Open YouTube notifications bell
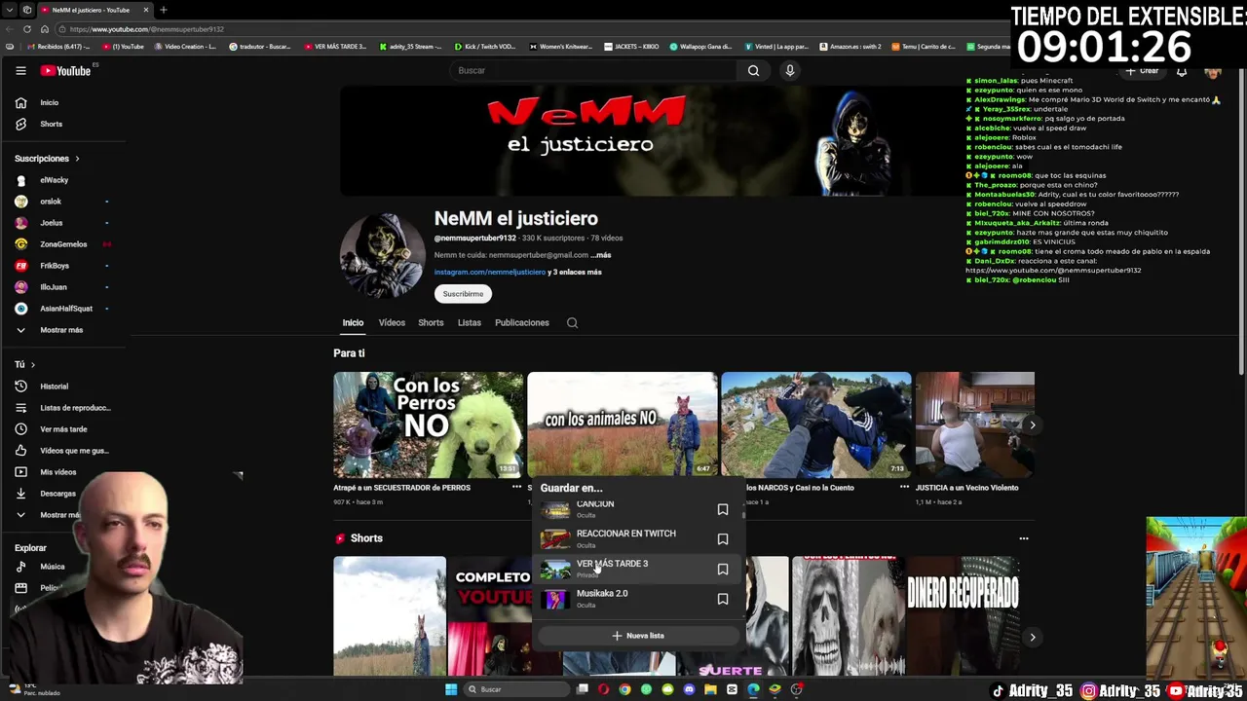This screenshot has width=1247, height=701. tap(1182, 71)
